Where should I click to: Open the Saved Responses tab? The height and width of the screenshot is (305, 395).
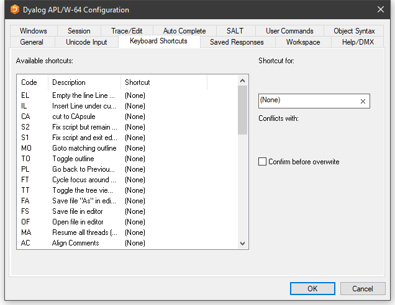237,42
